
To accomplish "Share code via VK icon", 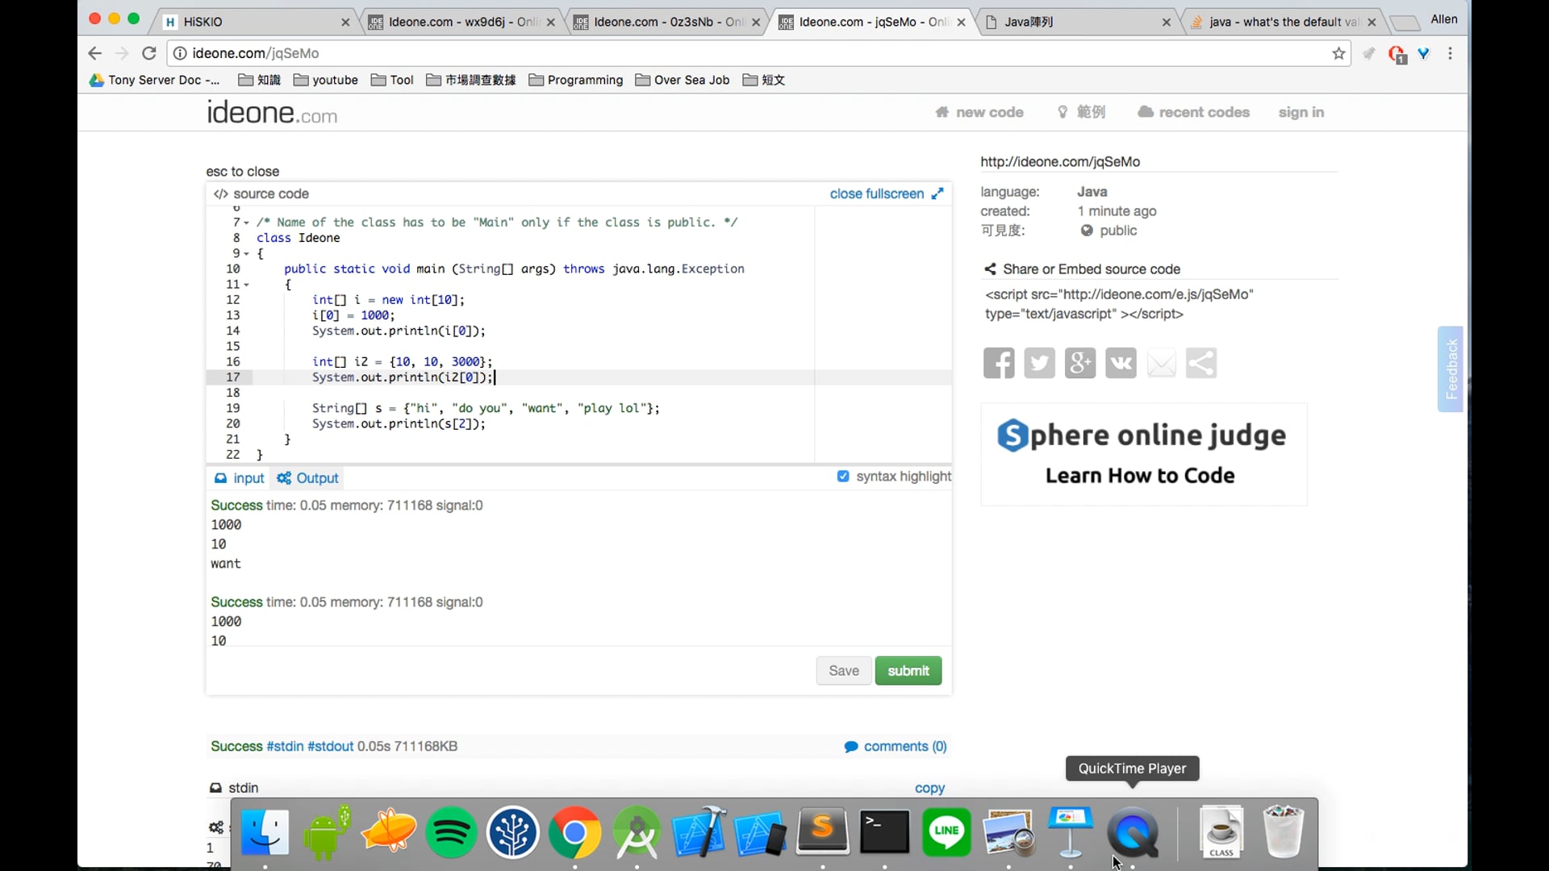I will (1121, 363).
